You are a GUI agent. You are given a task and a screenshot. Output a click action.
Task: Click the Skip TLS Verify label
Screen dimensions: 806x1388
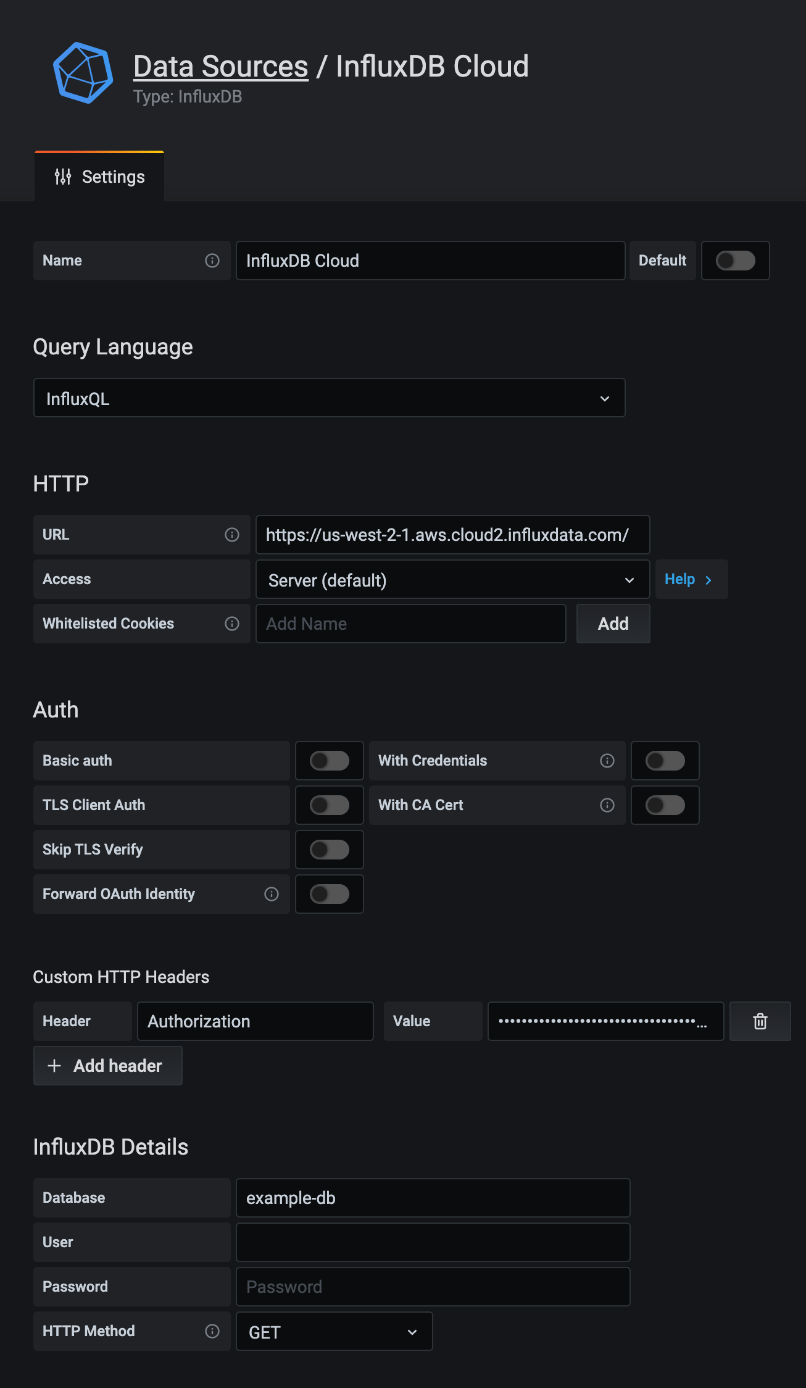(93, 850)
